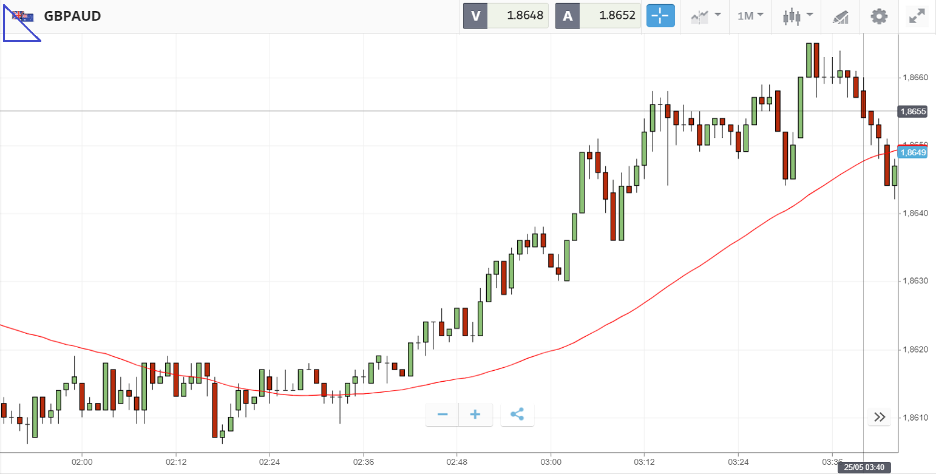Open chart settings gear icon
This screenshot has height=474, width=936.
pyautogui.click(x=879, y=16)
